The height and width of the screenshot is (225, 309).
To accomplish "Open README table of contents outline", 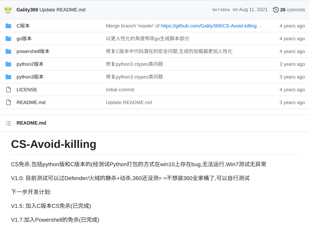I will click(8, 123).
